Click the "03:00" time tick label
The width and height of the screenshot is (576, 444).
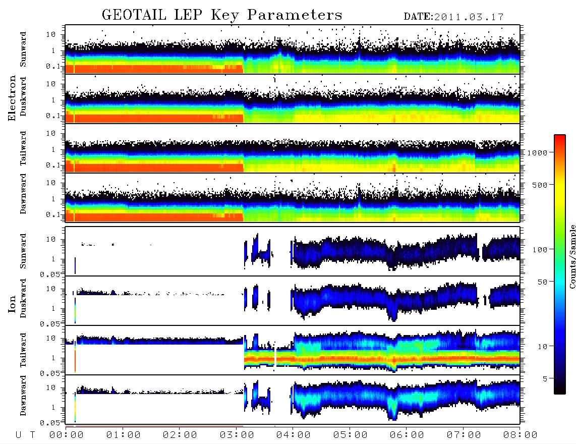point(237,435)
